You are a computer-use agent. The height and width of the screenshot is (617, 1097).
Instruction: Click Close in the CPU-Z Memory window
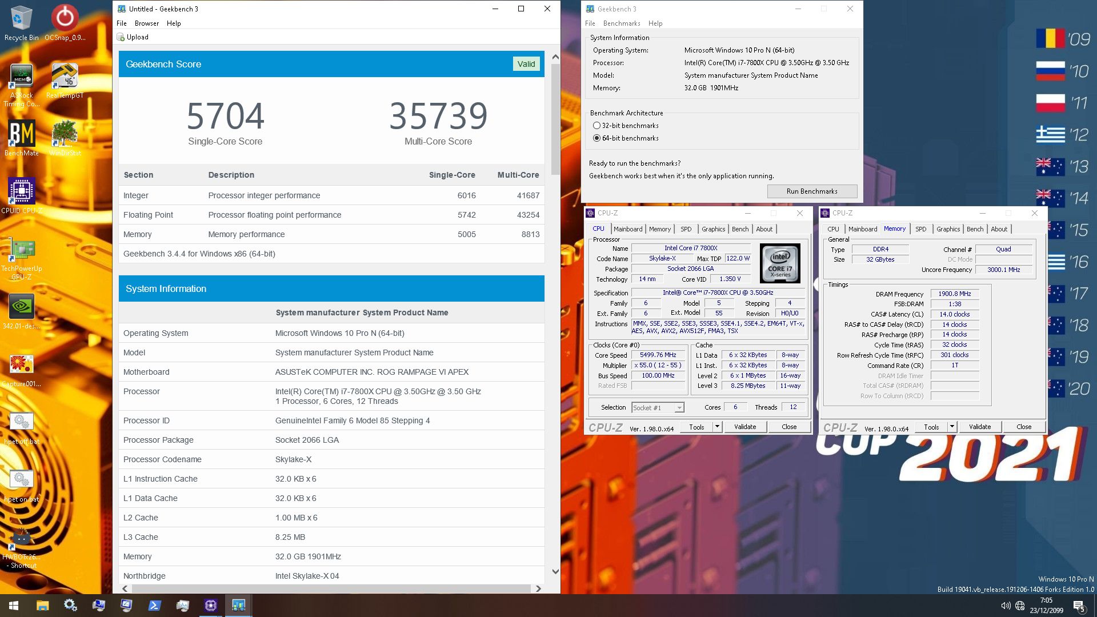click(x=1024, y=427)
